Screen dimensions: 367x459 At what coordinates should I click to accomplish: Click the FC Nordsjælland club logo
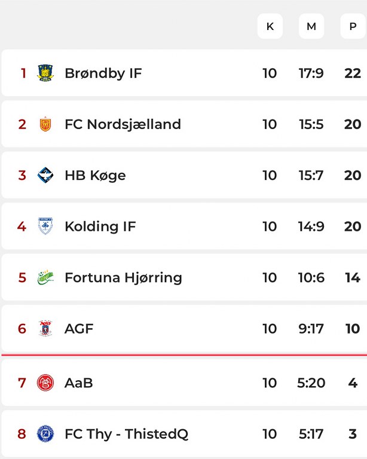(x=45, y=124)
